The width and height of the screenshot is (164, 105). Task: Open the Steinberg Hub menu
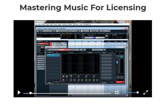pyautogui.click(x=87, y=24)
